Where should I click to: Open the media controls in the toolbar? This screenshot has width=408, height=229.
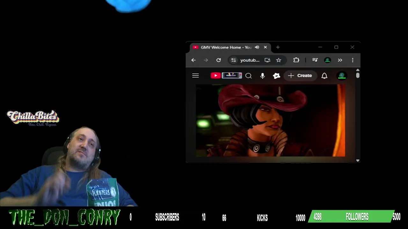(x=315, y=60)
